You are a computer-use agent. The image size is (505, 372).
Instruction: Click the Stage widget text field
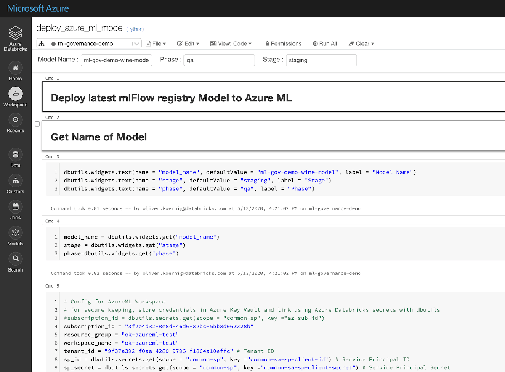click(321, 60)
